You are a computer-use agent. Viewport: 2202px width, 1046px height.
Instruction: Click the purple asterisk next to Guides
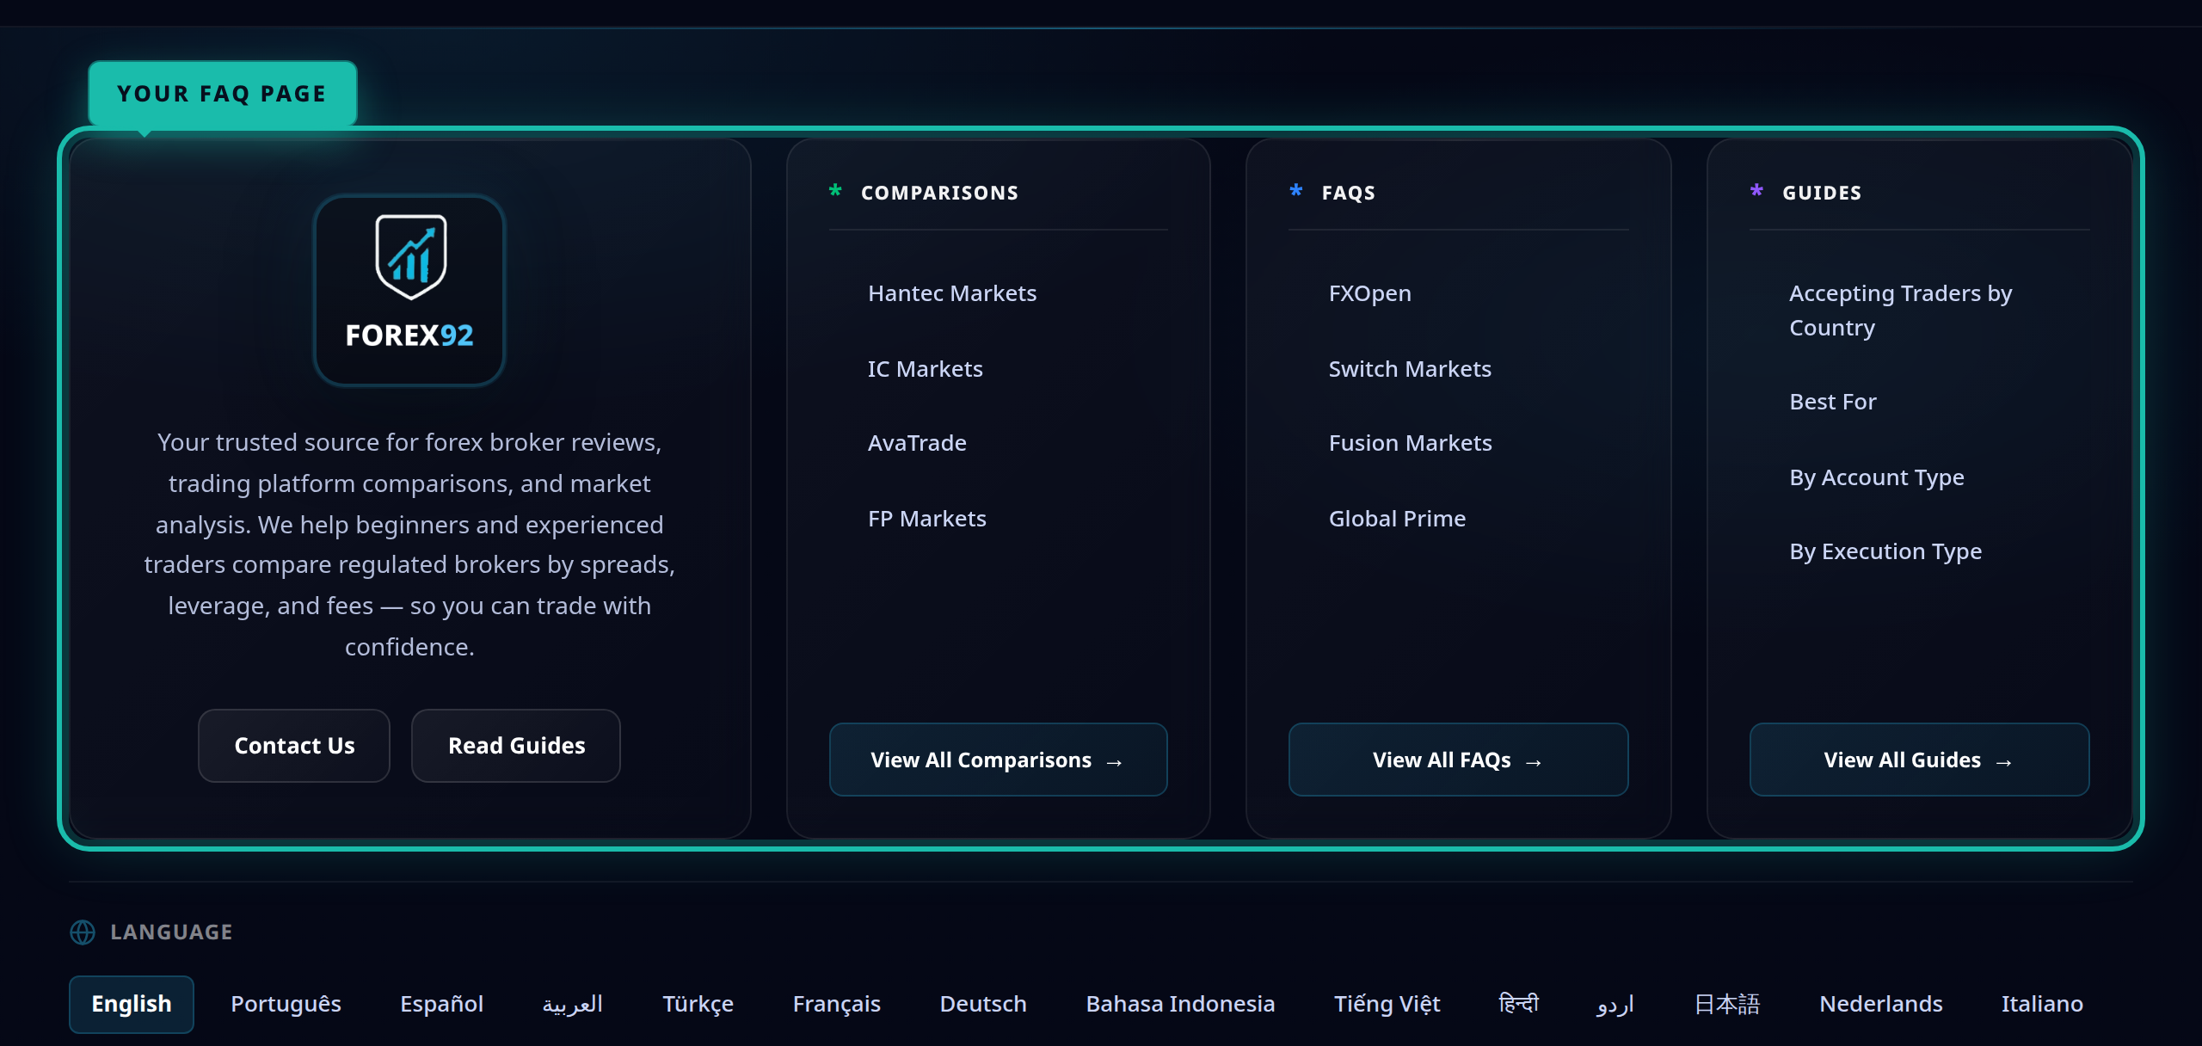click(1756, 191)
